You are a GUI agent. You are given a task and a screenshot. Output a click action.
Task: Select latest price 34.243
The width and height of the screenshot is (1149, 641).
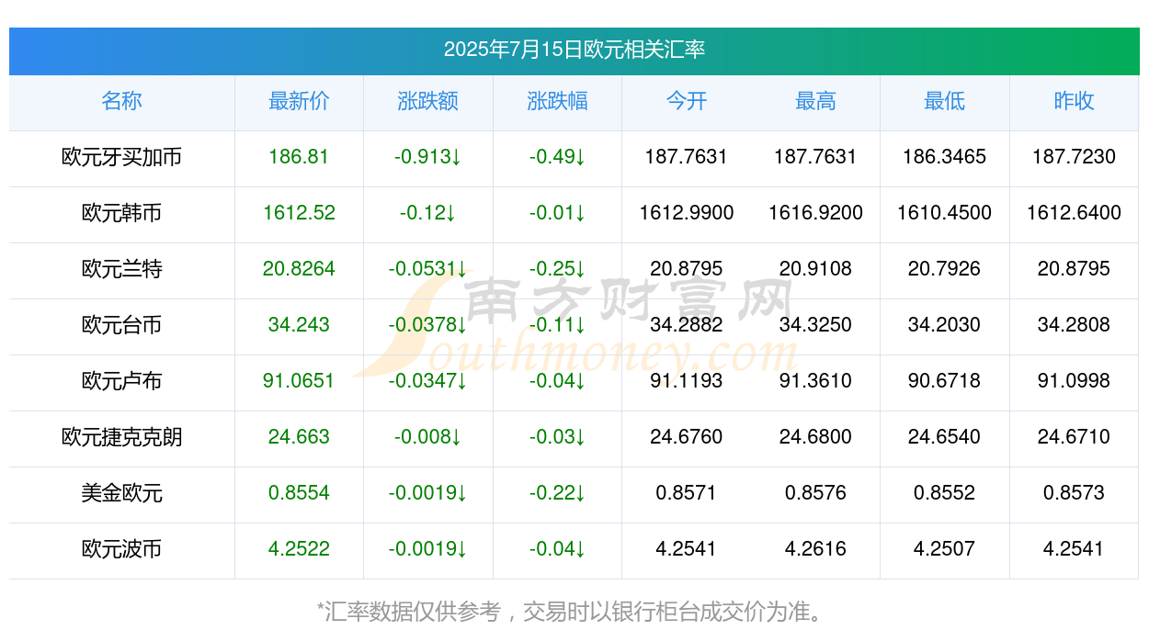click(x=299, y=325)
